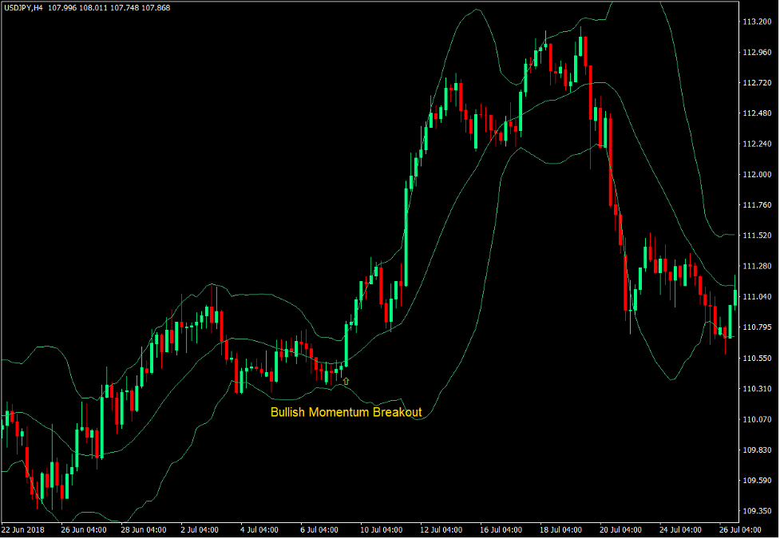
Task: Click the 113.200 price axis label
Action: [755, 22]
